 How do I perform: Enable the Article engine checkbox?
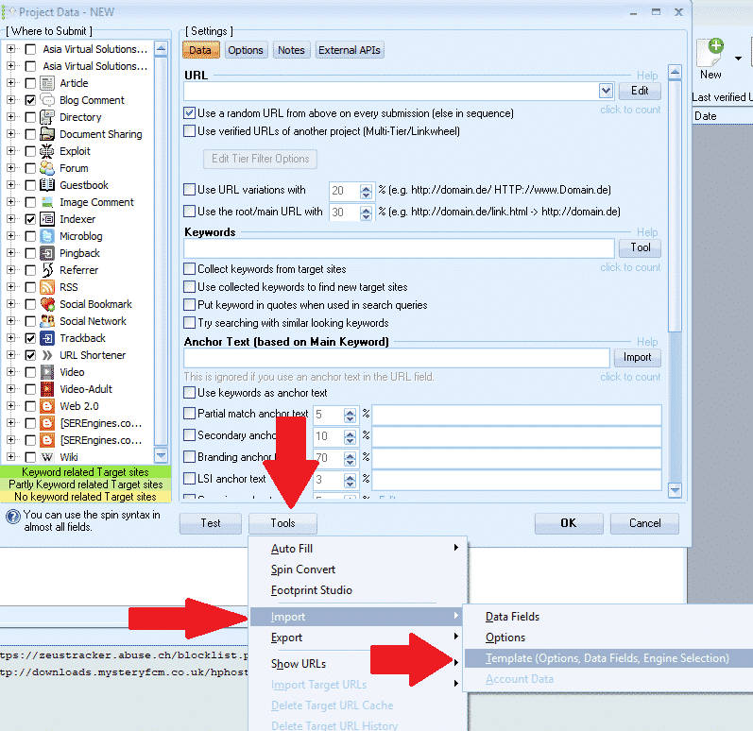30,83
